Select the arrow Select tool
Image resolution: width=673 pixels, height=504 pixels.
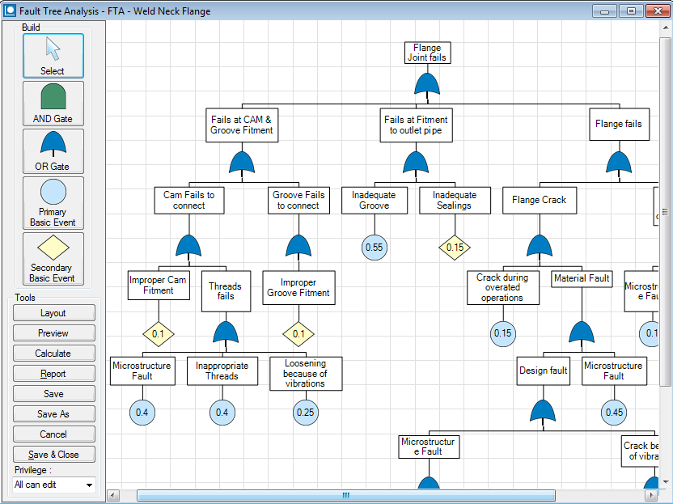tap(53, 56)
